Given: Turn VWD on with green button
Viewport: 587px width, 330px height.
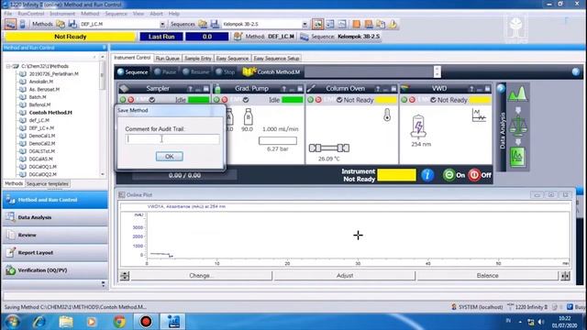Looking at the screenshot, I should [x=404, y=100].
